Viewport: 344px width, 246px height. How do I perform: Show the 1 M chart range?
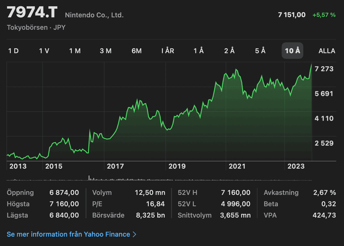75,51
